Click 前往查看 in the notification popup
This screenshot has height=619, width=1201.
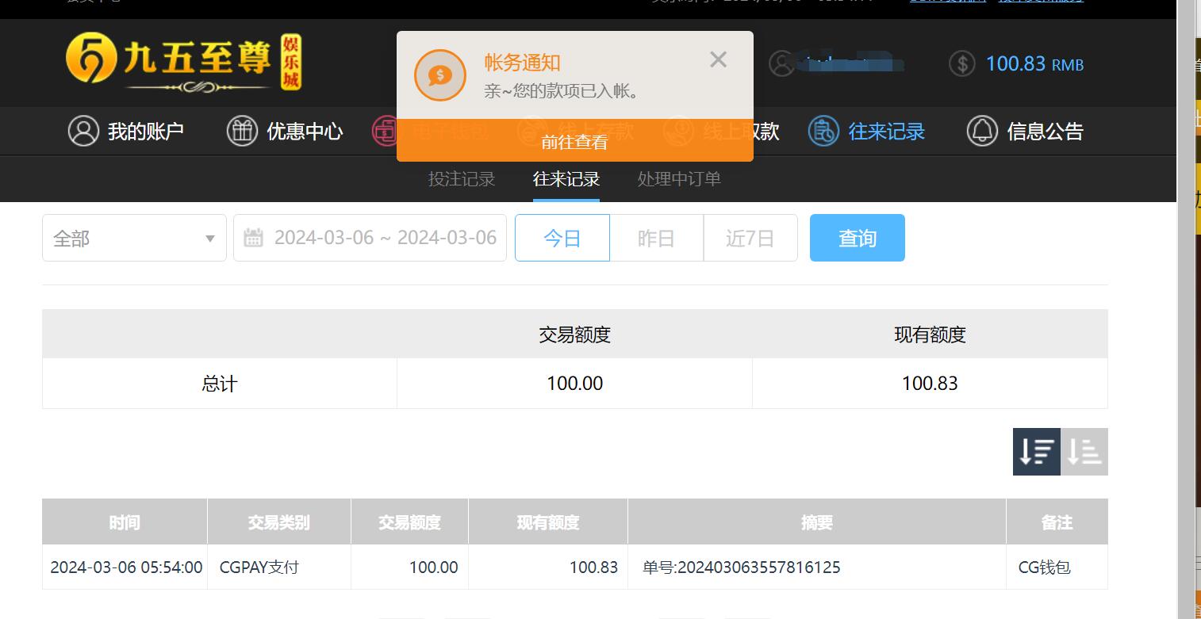click(x=574, y=142)
